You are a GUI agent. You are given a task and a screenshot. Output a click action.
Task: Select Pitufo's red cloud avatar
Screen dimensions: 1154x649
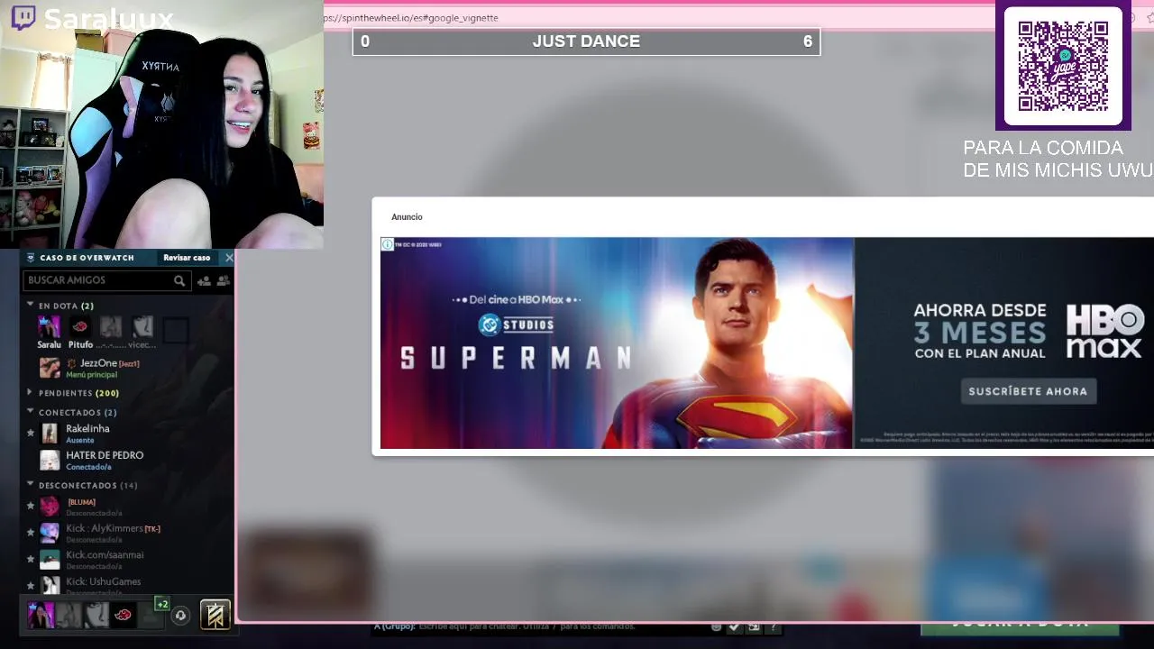[80, 326]
